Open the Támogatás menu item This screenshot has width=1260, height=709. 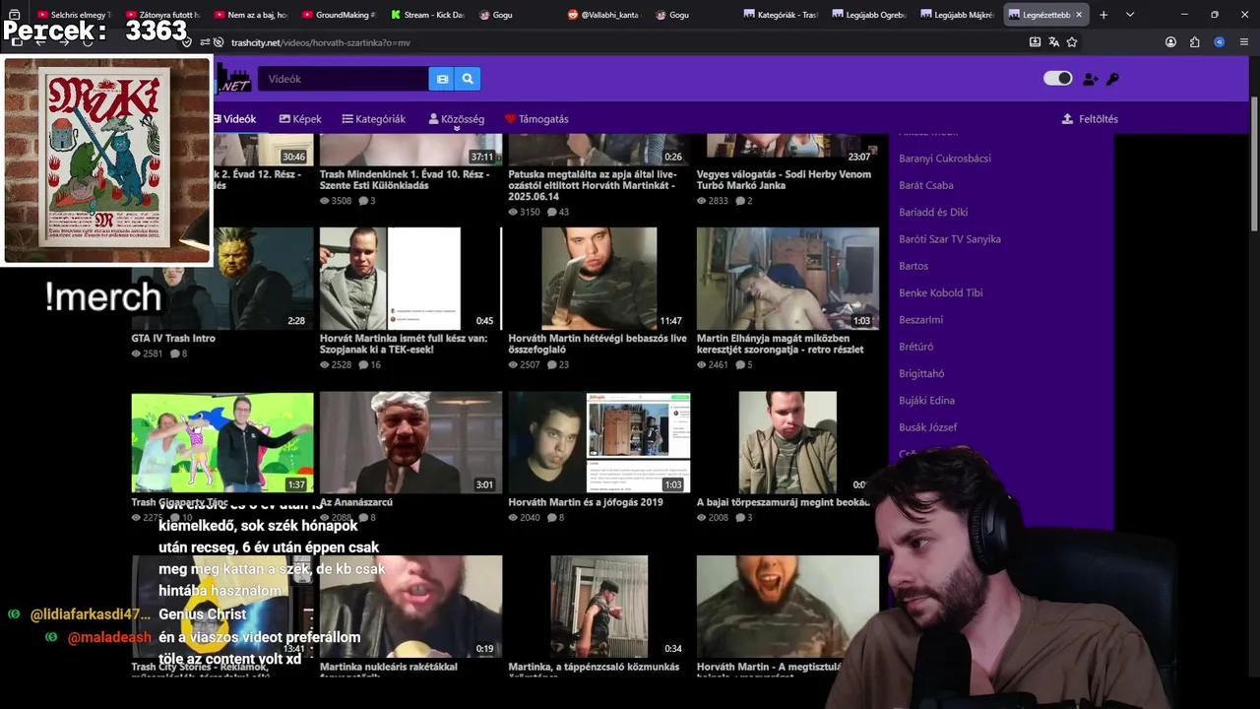(x=536, y=119)
